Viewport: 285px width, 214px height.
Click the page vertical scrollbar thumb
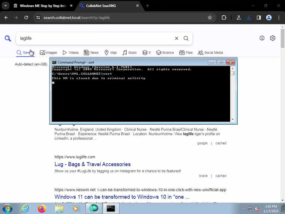tap(283, 38)
